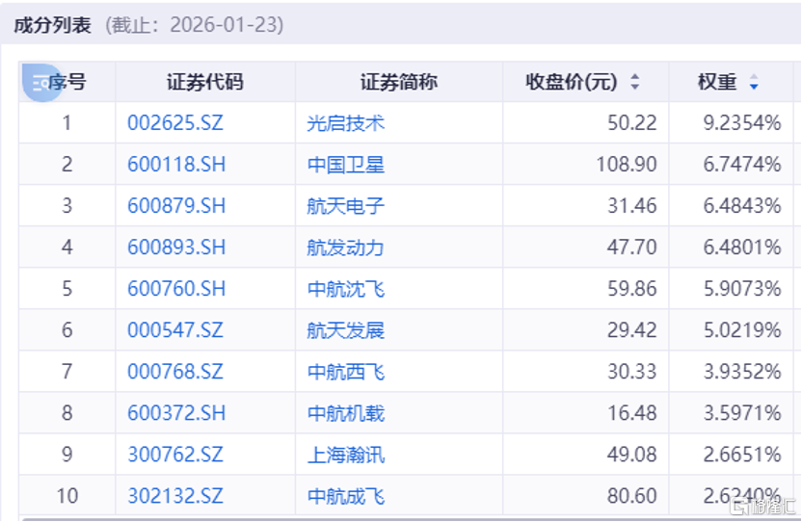
Task: Select weight value 3.5971%
Action: click(x=742, y=413)
